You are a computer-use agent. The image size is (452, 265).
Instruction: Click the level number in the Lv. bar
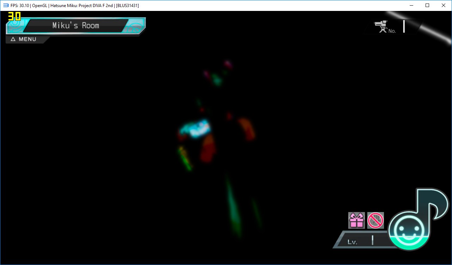click(372, 241)
